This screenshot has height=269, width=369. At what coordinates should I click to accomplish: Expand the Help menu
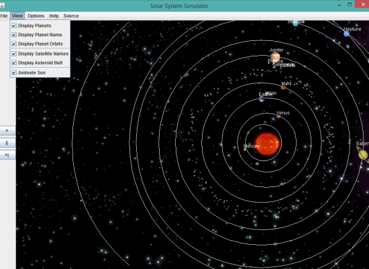click(x=54, y=16)
